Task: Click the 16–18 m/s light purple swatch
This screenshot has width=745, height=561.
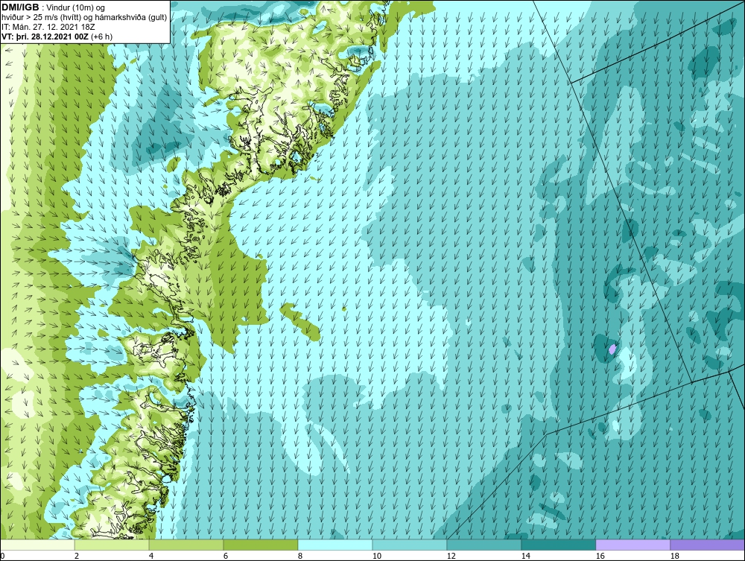Action: pos(633,545)
